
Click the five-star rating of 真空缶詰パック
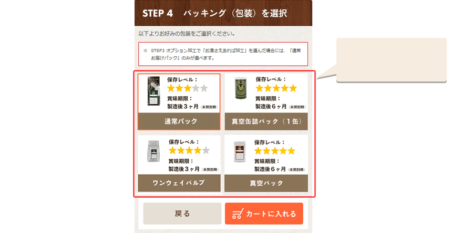point(276,88)
